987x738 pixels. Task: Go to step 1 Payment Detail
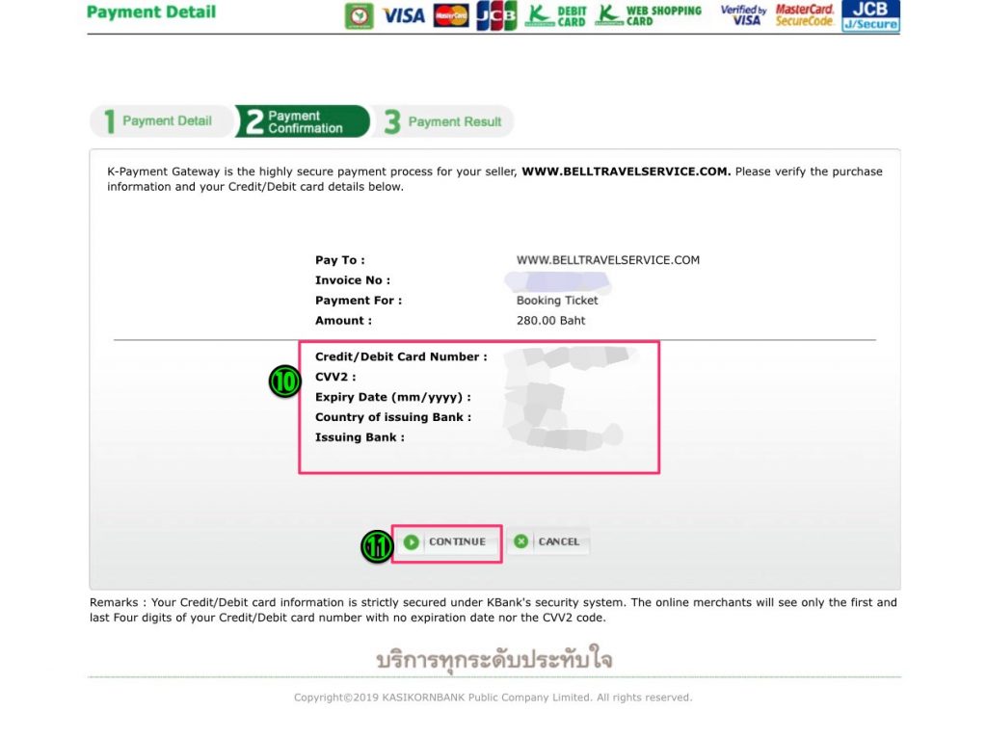coord(161,120)
